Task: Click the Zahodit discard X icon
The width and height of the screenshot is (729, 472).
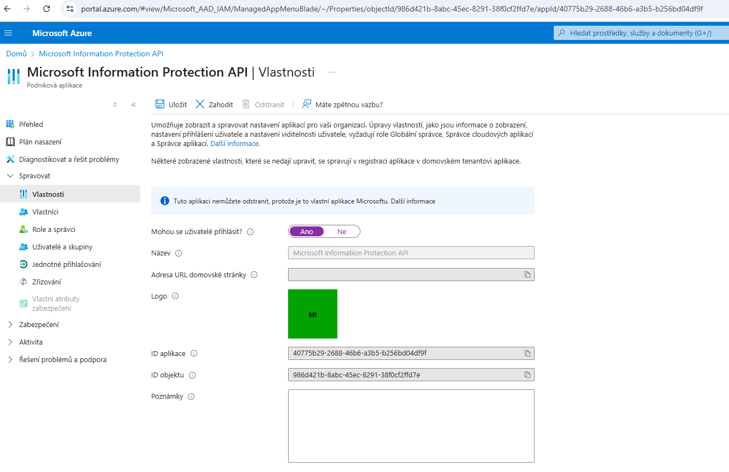Action: pos(200,104)
